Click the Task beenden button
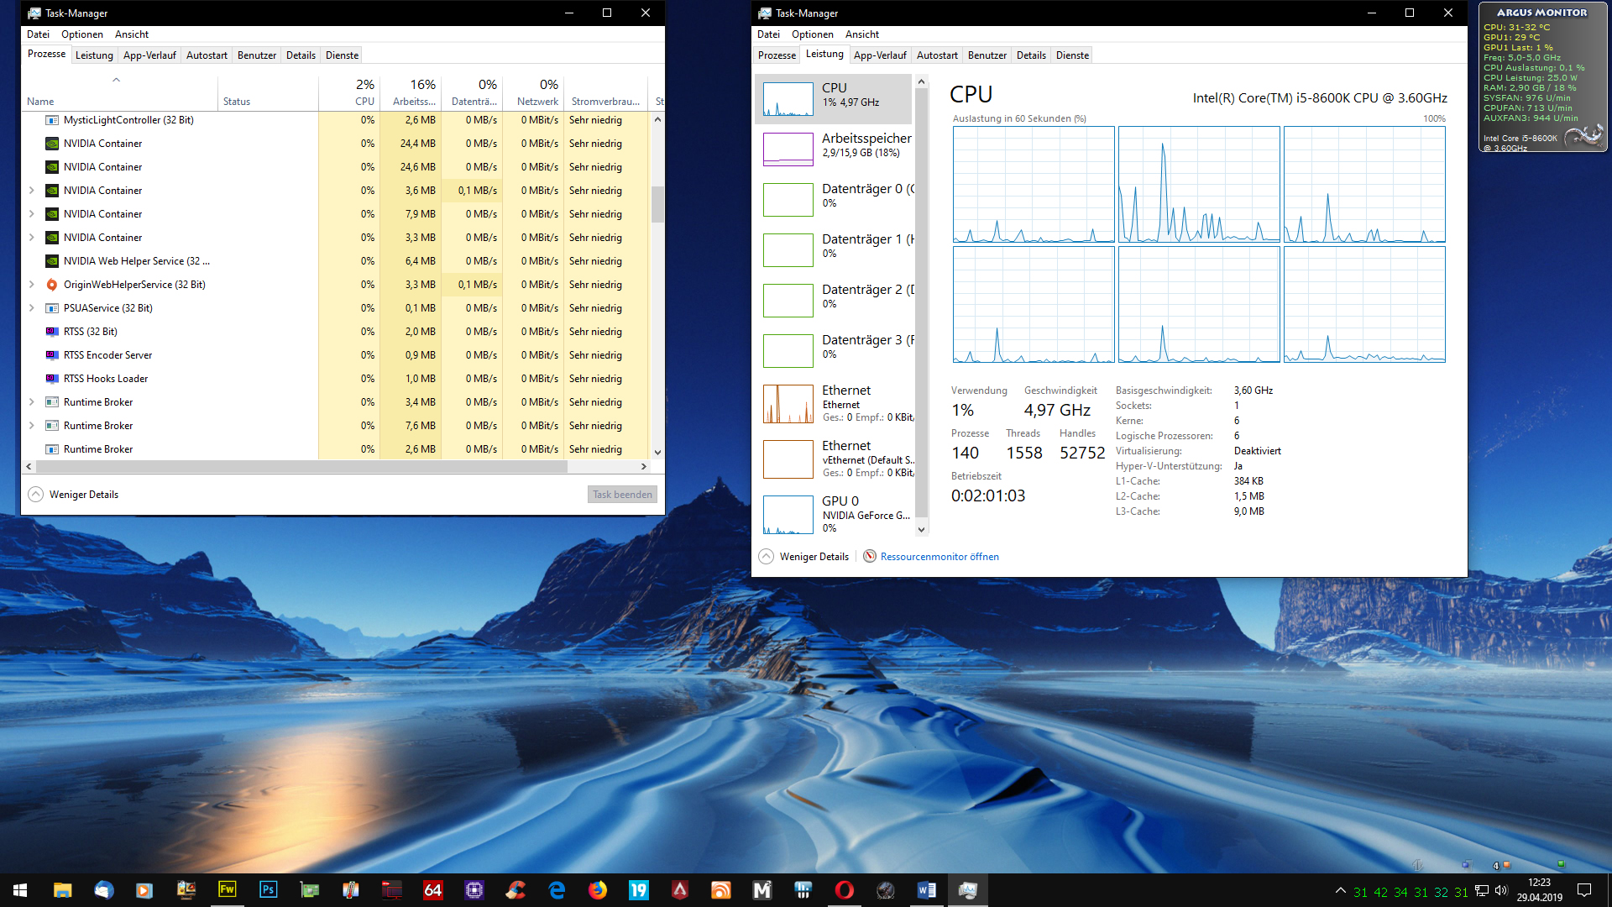The image size is (1612, 907). click(622, 495)
